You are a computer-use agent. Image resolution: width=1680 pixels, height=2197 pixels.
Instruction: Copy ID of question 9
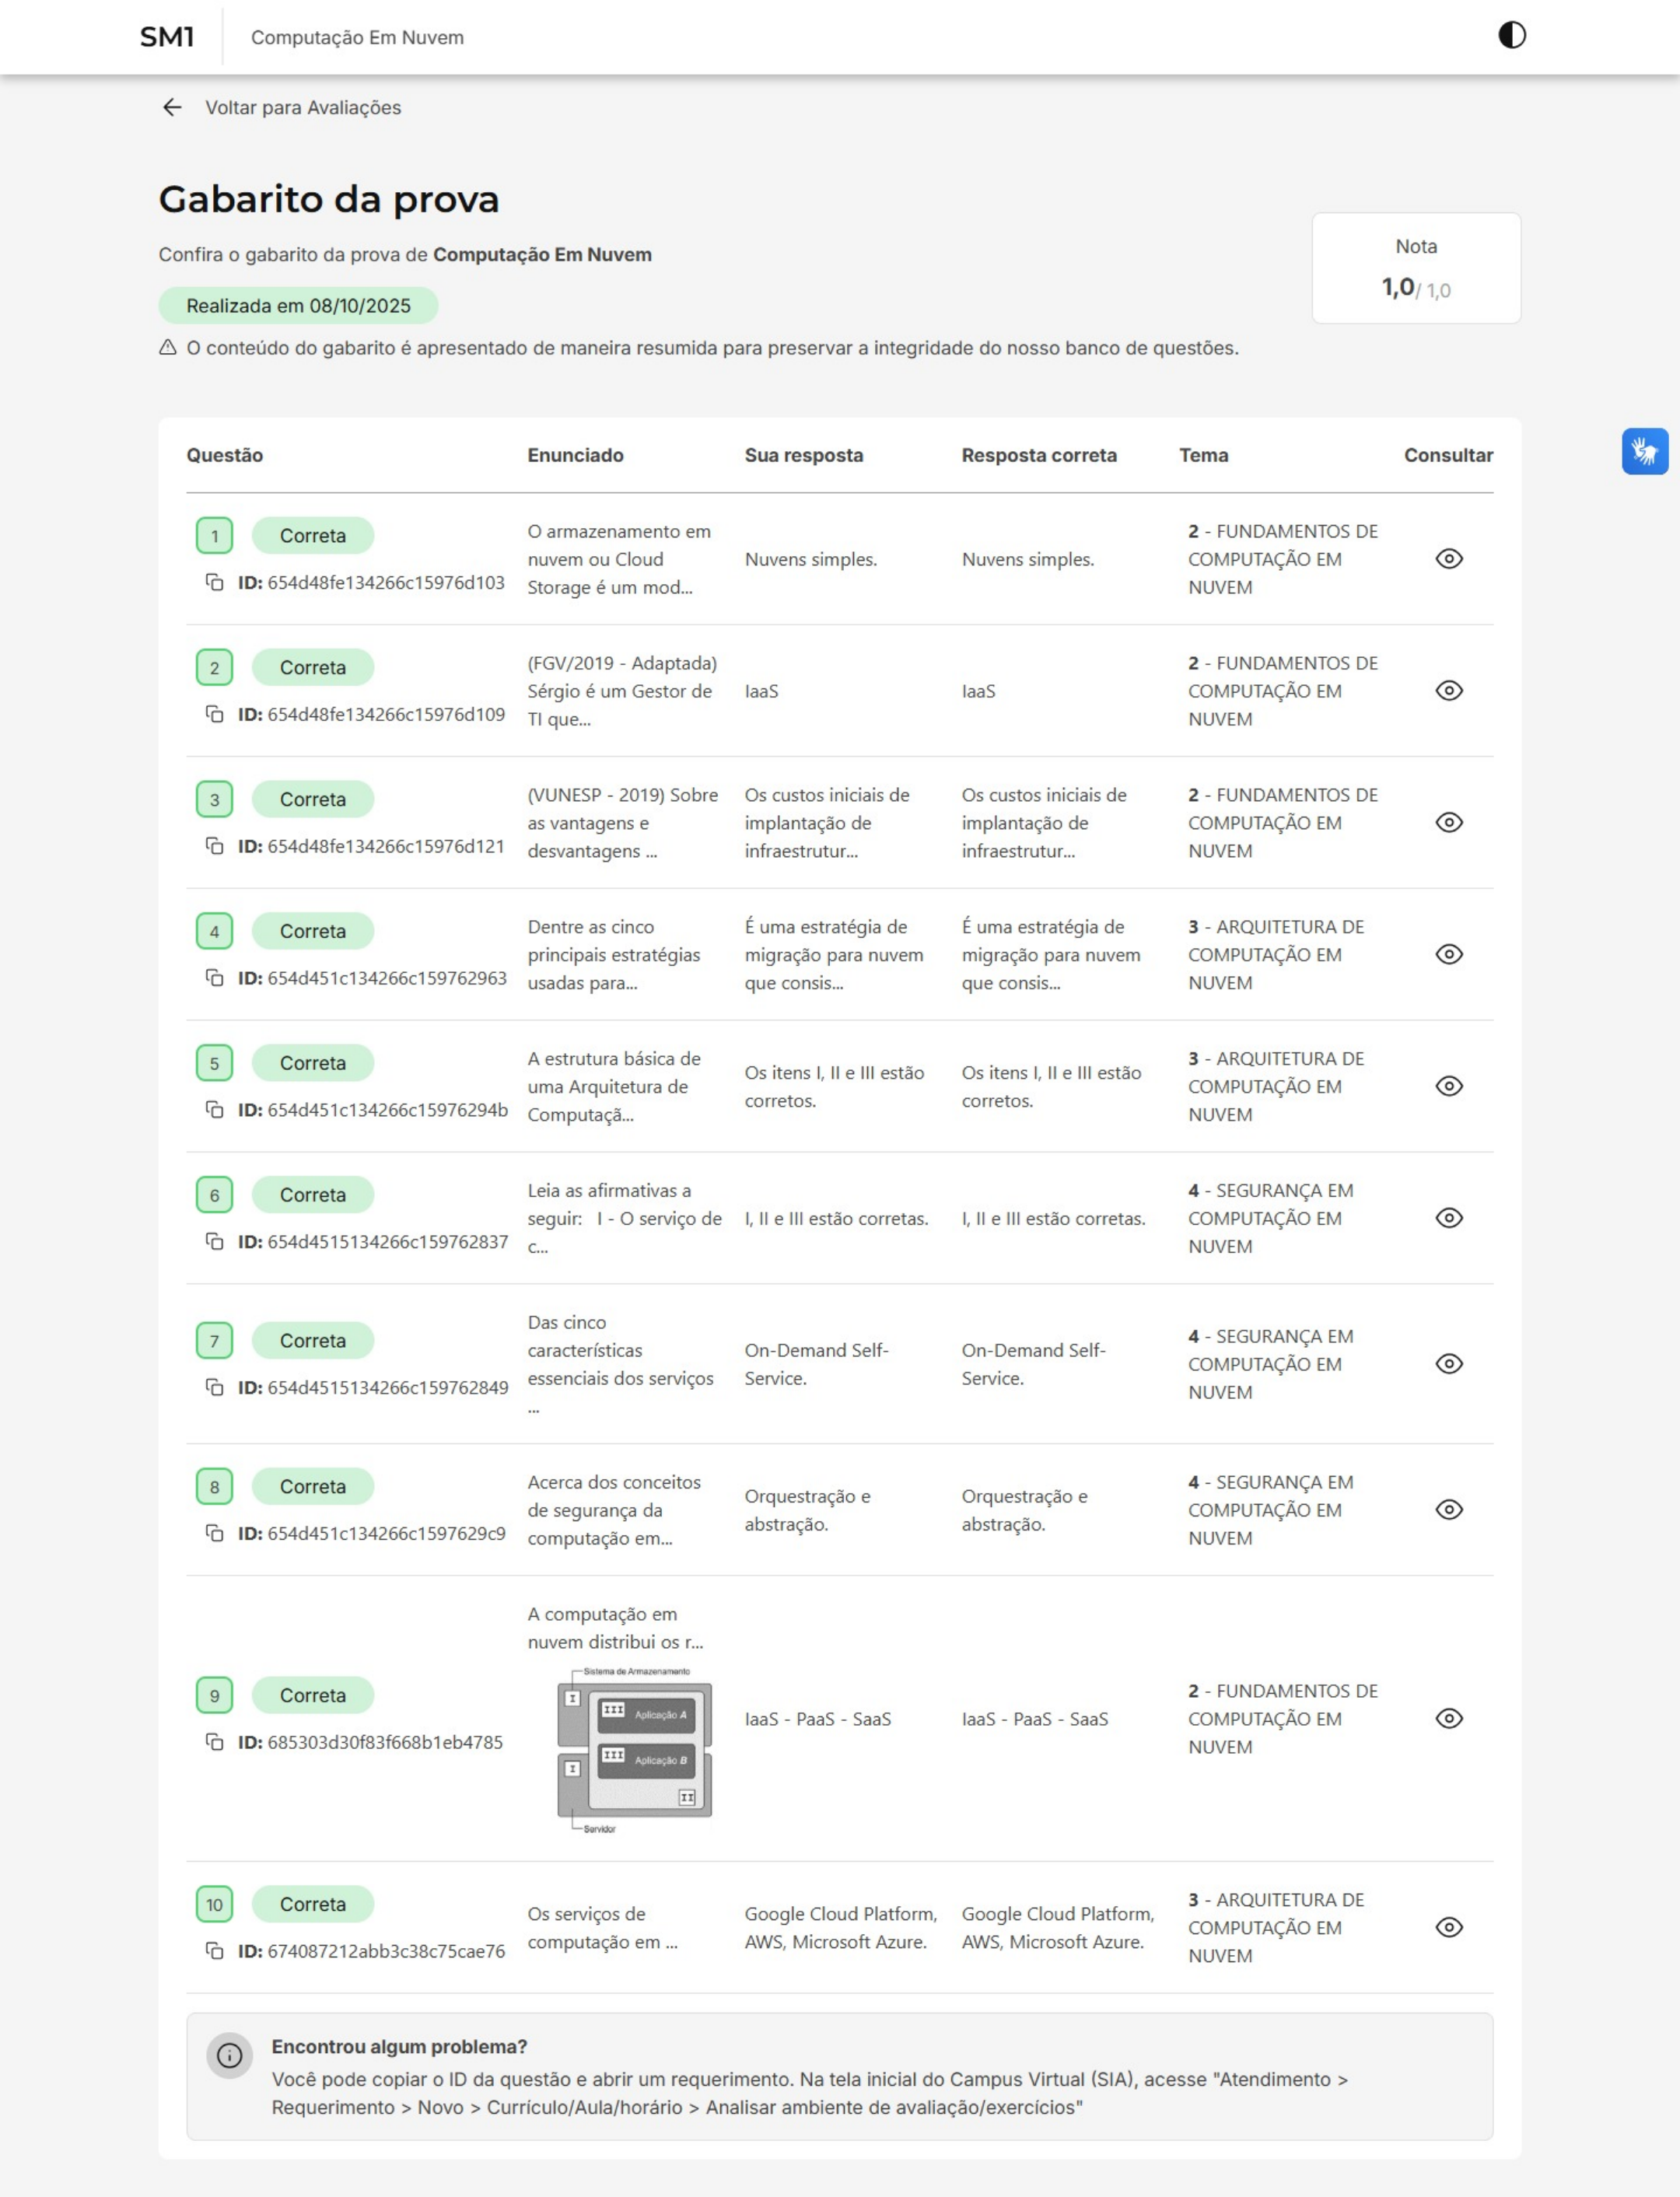[214, 1742]
